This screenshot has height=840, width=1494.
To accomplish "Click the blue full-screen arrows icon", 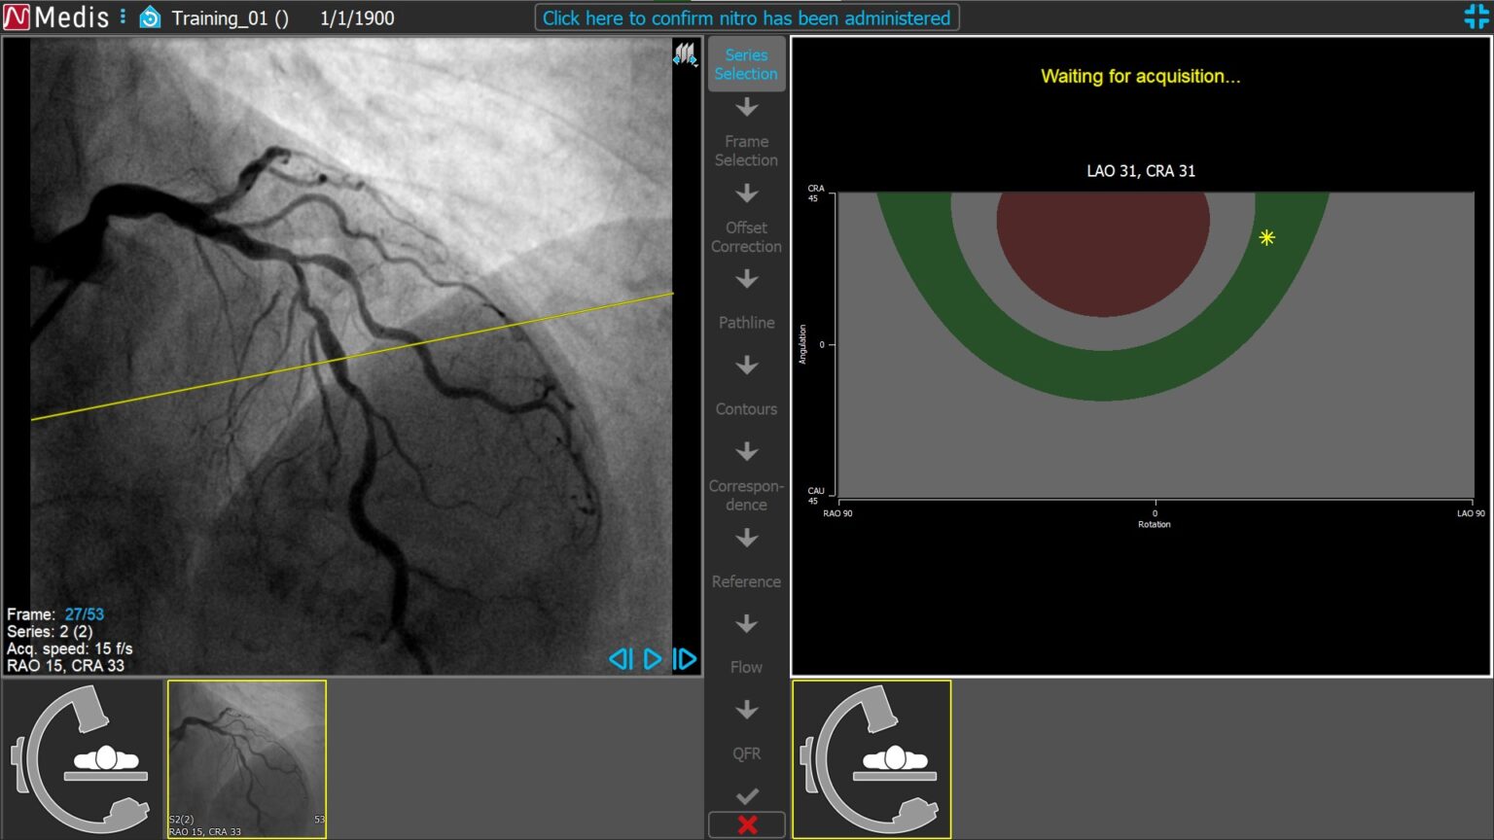I will click(1476, 17).
